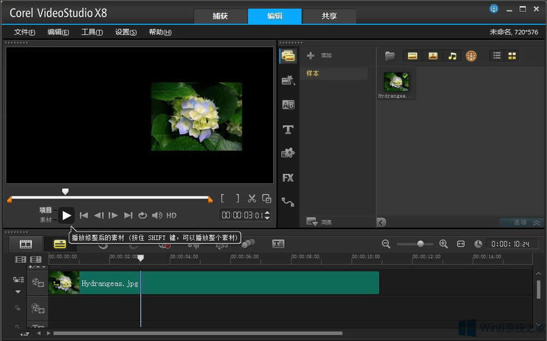The width and height of the screenshot is (547, 341).
Task: Open the Transition library (AB icon)
Action: point(288,105)
